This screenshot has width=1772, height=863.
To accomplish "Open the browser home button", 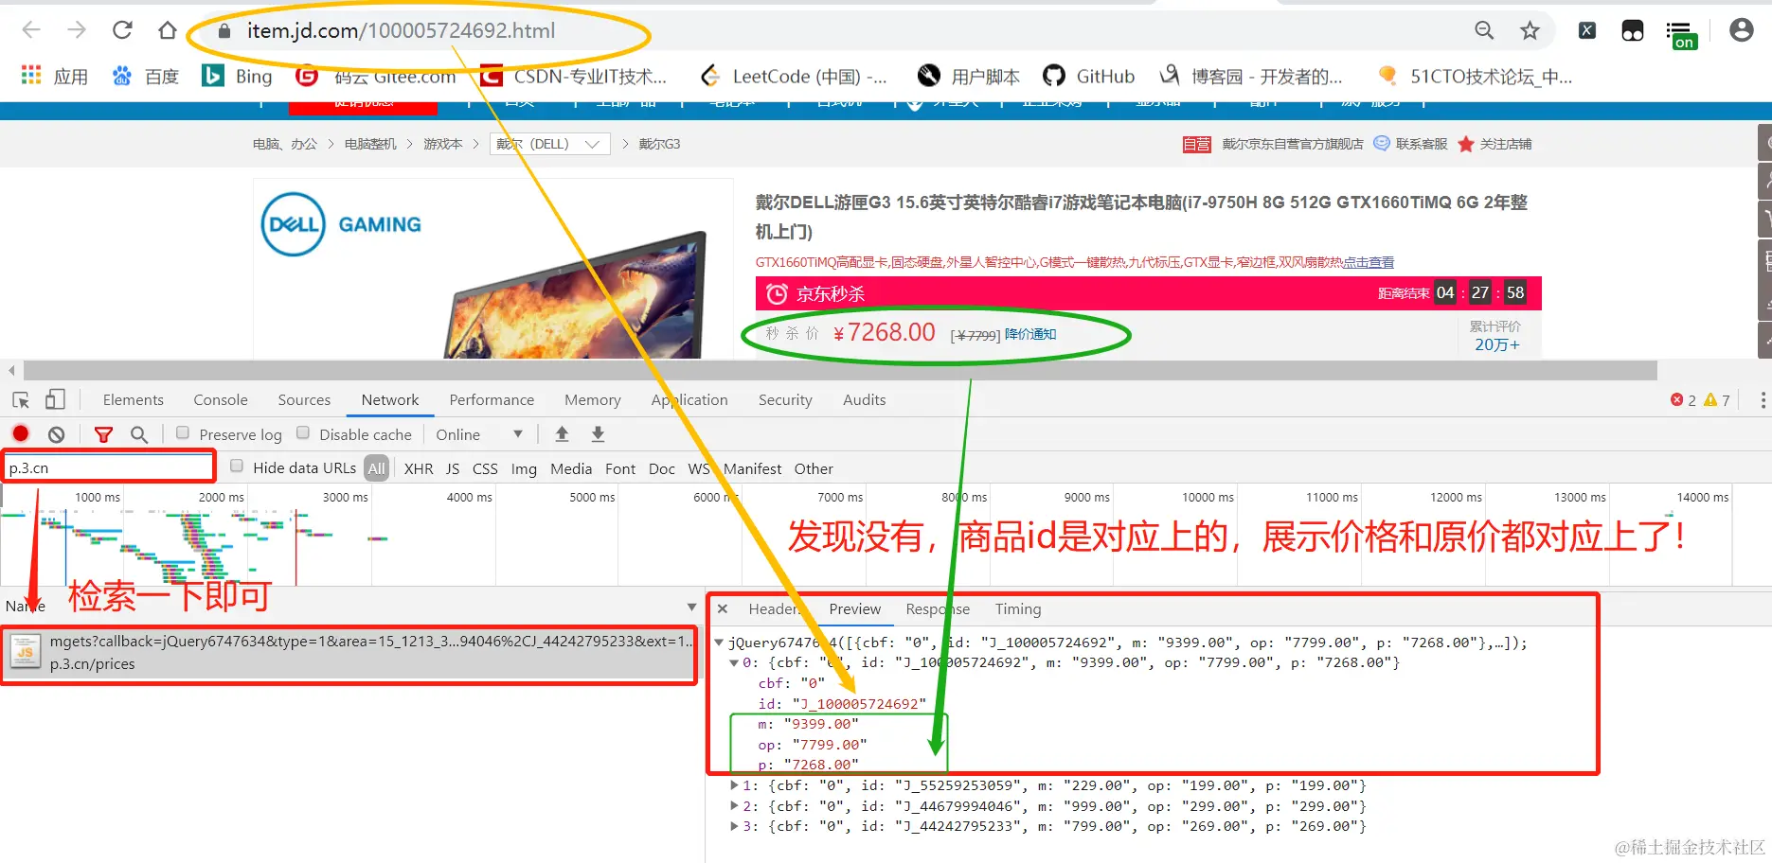I will coord(168,30).
